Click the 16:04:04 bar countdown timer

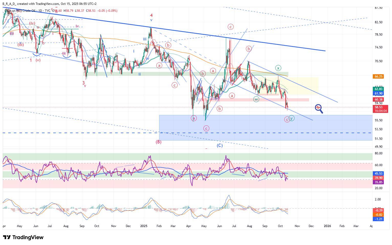pyautogui.click(x=380, y=111)
